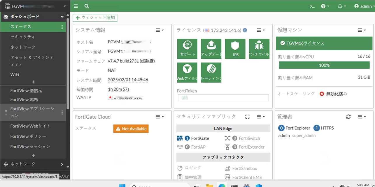Toggle the hamburger menu in top bar
Image resolution: width=375 pixels, height=187 pixels.
(76, 6)
